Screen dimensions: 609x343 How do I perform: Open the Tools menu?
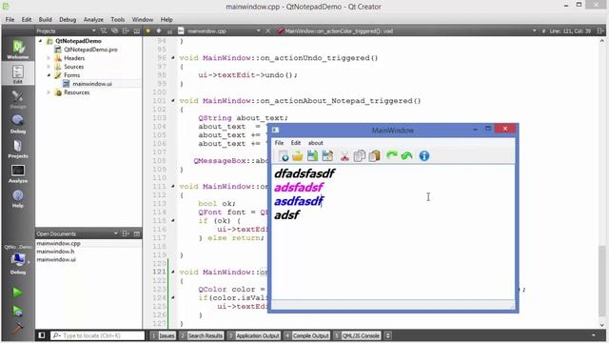[118, 19]
